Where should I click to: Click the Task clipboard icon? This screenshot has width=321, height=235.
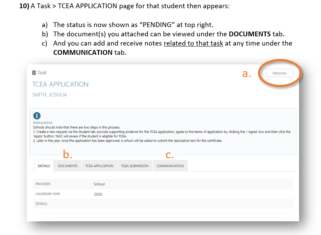[34, 72]
